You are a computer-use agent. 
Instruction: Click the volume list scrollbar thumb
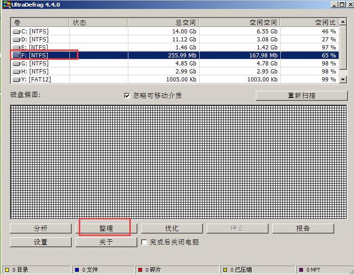tap(343, 48)
